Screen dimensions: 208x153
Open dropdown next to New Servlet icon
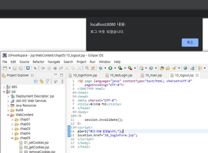pos(156,68)
